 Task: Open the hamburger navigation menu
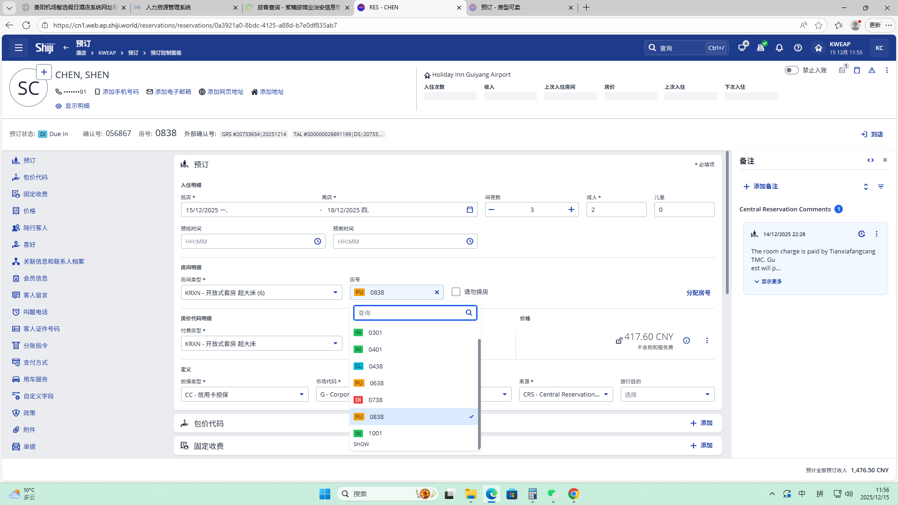point(19,48)
